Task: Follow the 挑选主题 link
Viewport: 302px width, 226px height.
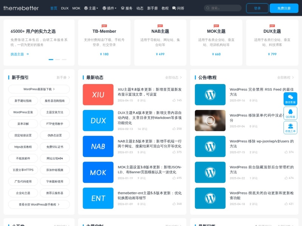Action: [x=20, y=54]
